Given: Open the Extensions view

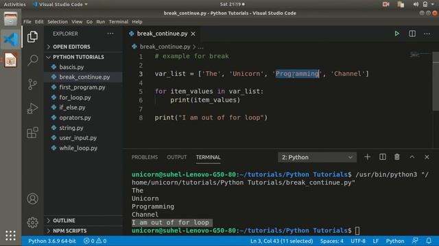Looking at the screenshot, I should tap(32, 133).
